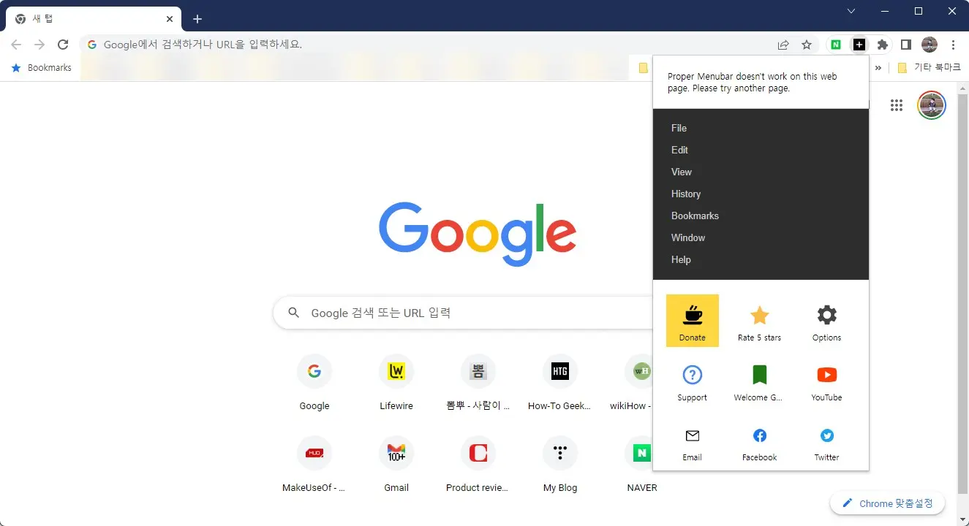Open Google account avatar on page
This screenshot has width=969, height=526.
pos(932,105)
